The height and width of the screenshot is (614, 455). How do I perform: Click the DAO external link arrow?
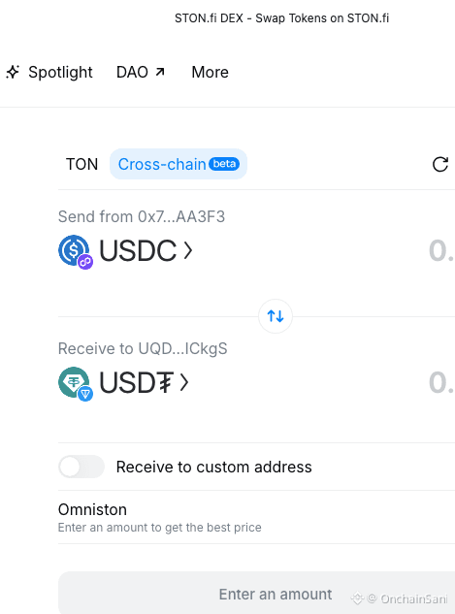click(160, 72)
